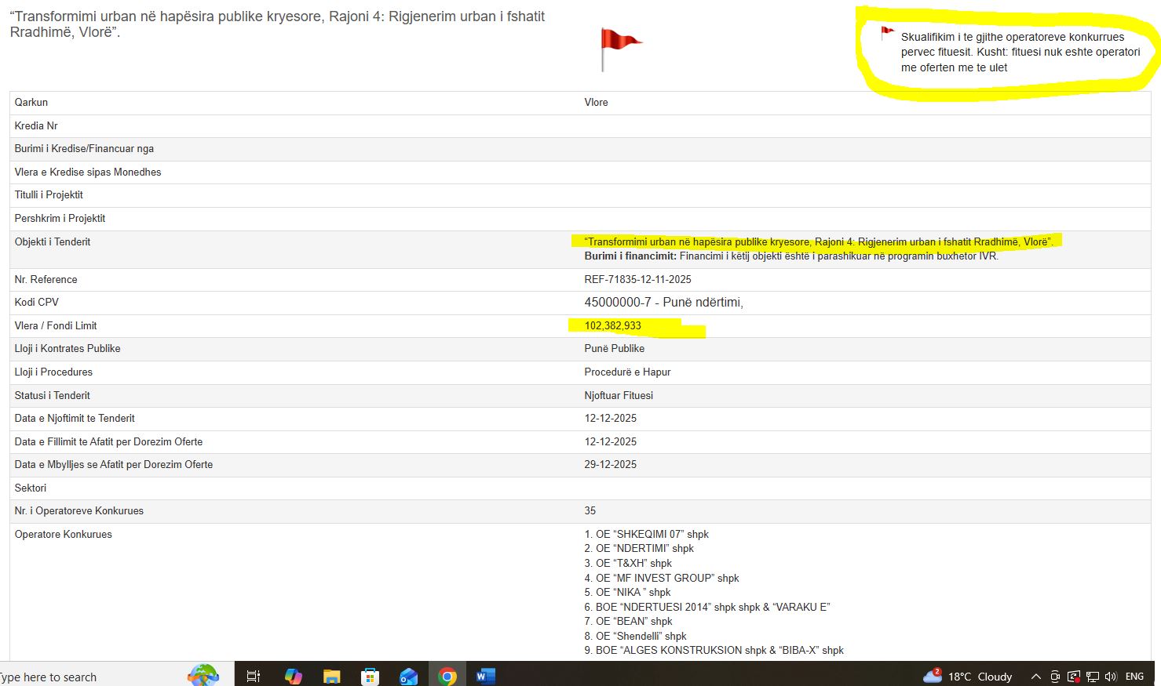The height and width of the screenshot is (686, 1161).
Task: Open the 18°C Cloudy weather widget
Action: pos(969,676)
